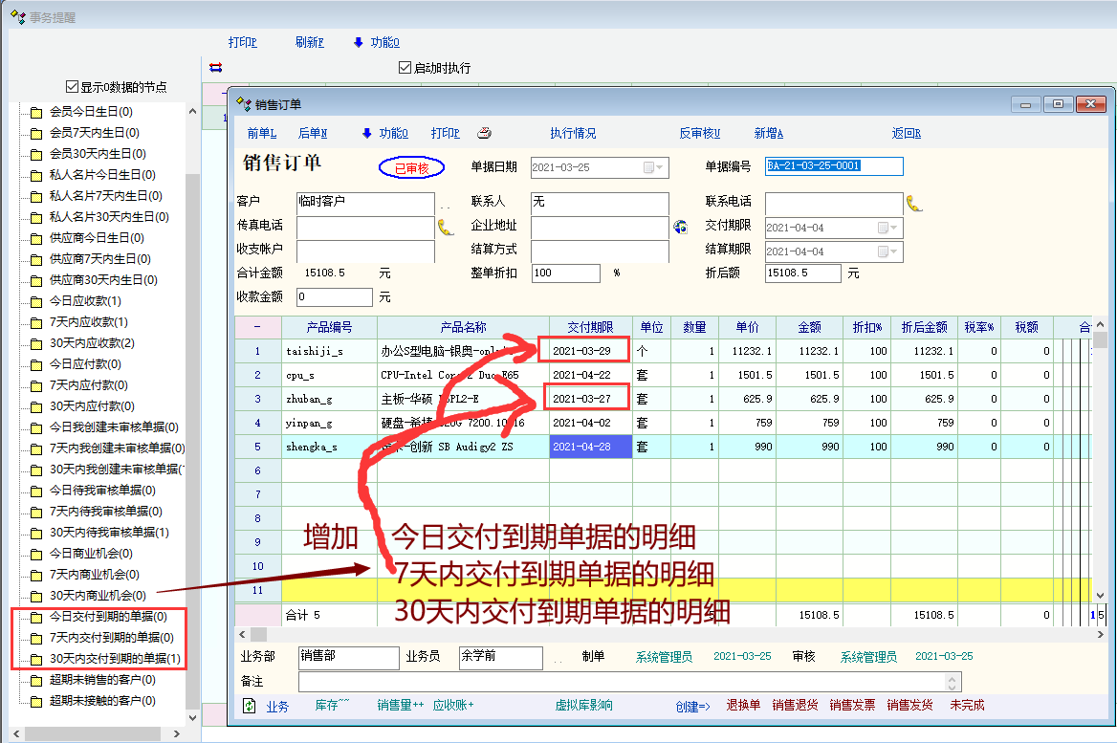
Task: Click the phone icon beside 联系电话 field
Action: click(914, 203)
